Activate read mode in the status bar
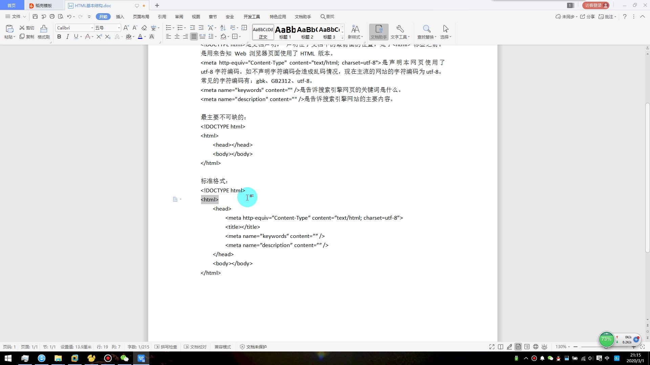The height and width of the screenshot is (365, 650). point(501,346)
